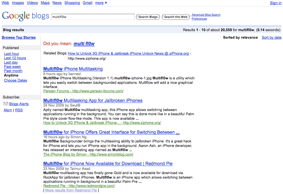Open Videos in top navigation

point(32,3)
